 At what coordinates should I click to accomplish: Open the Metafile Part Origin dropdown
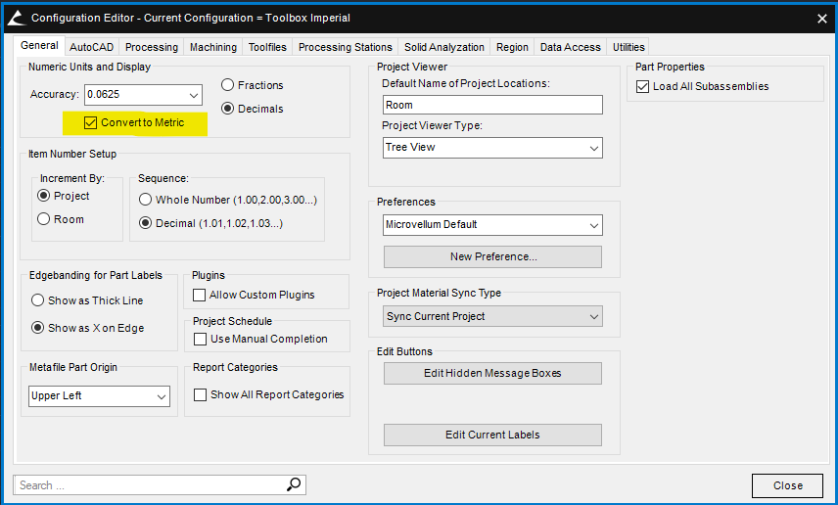[162, 396]
